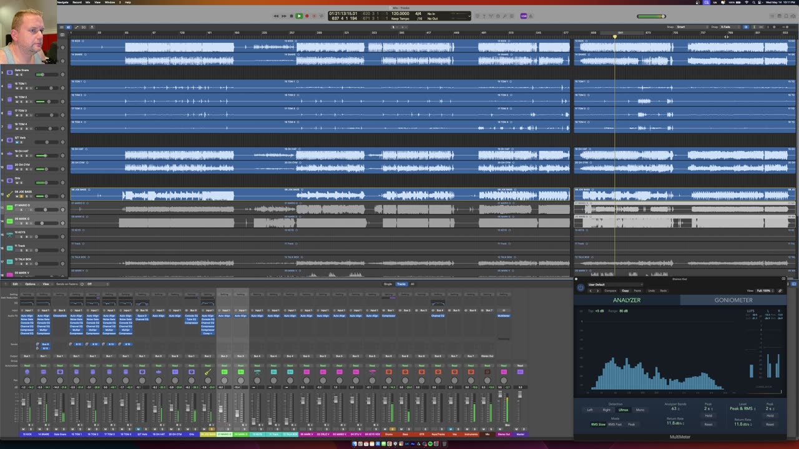This screenshot has width=799, height=449.
Task: Click the red Record button in transport
Action: click(306, 16)
